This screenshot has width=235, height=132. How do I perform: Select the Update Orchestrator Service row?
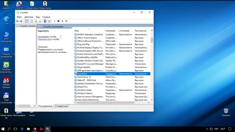pos(112,84)
